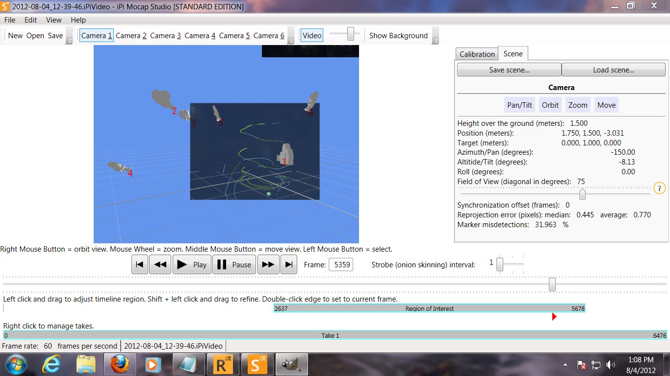The height and width of the screenshot is (376, 670).
Task: Select the Scene tab
Action: [x=513, y=54]
